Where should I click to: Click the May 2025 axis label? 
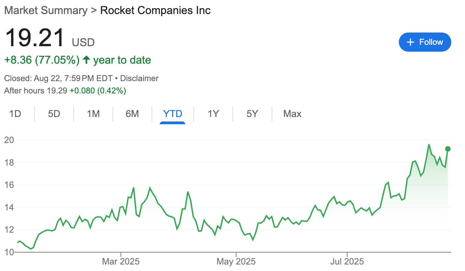pos(236,262)
